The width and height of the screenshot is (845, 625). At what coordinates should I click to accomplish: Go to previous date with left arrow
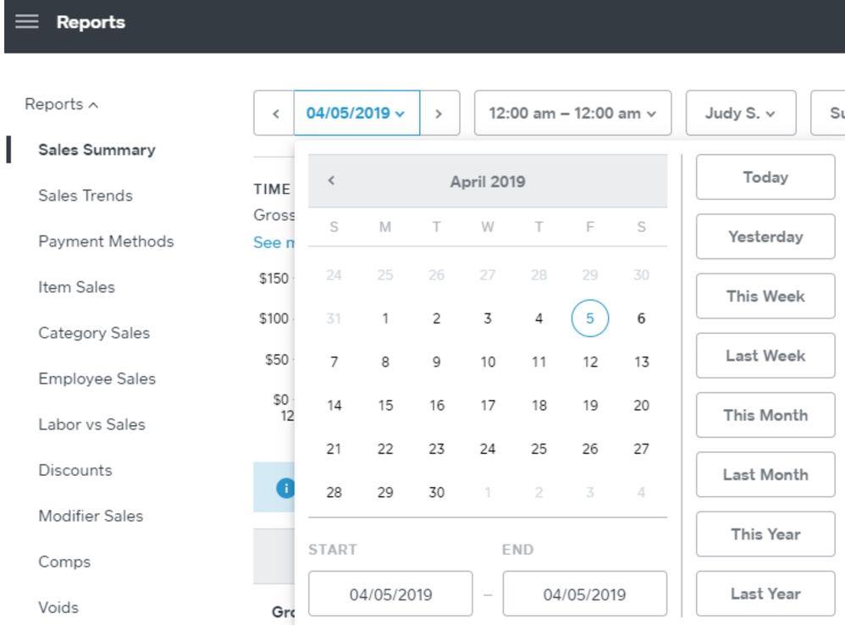pyautogui.click(x=274, y=113)
